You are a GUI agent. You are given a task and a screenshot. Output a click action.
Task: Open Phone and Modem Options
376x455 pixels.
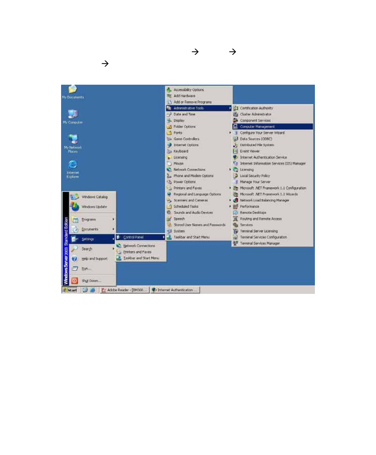[199, 176]
